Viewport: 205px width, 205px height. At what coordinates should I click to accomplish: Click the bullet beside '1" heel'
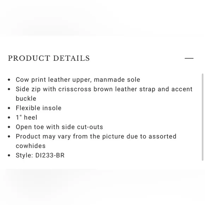tap(9, 118)
